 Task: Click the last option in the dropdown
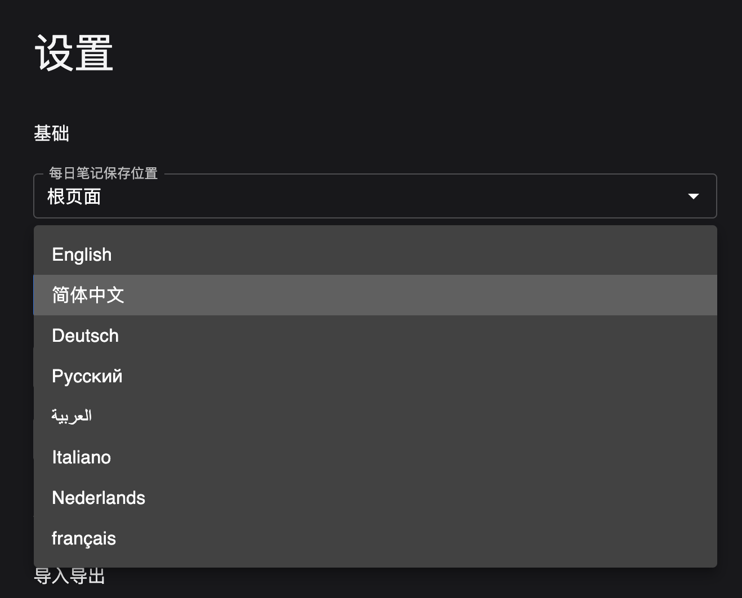pos(83,538)
